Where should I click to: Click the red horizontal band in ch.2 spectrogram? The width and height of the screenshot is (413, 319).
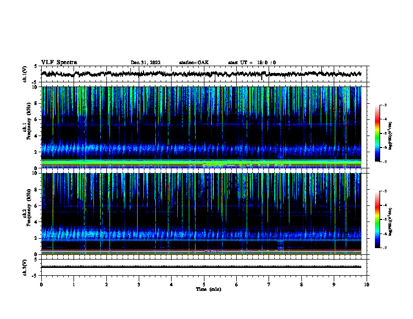tap(201, 250)
